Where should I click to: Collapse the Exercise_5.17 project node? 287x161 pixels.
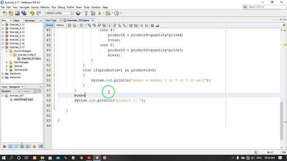coord(3,47)
